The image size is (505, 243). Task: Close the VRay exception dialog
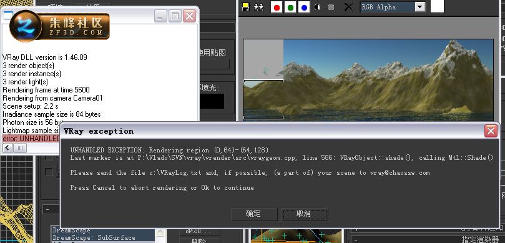491,131
